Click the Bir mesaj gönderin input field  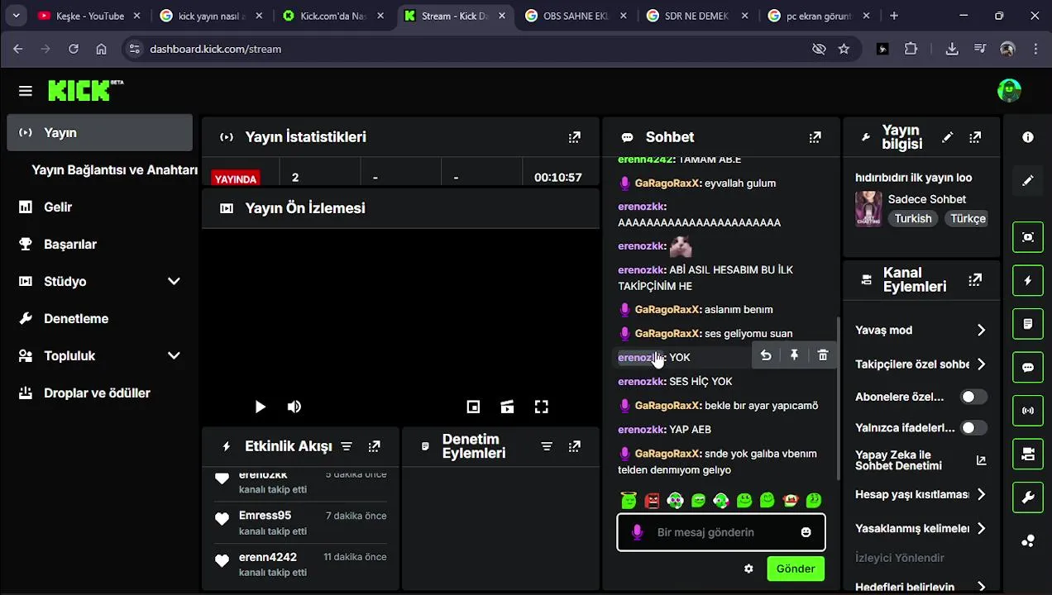click(x=721, y=532)
